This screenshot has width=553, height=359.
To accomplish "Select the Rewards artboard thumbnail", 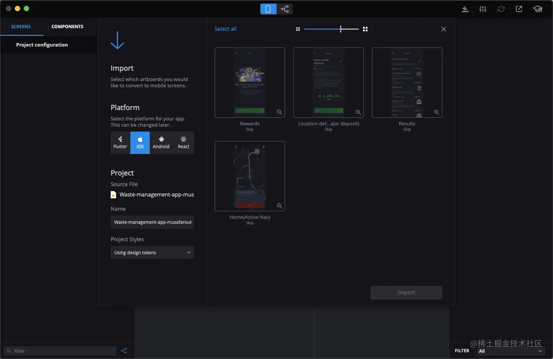I will pyautogui.click(x=250, y=82).
